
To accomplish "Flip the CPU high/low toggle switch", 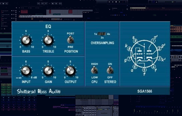I will 94,70.
